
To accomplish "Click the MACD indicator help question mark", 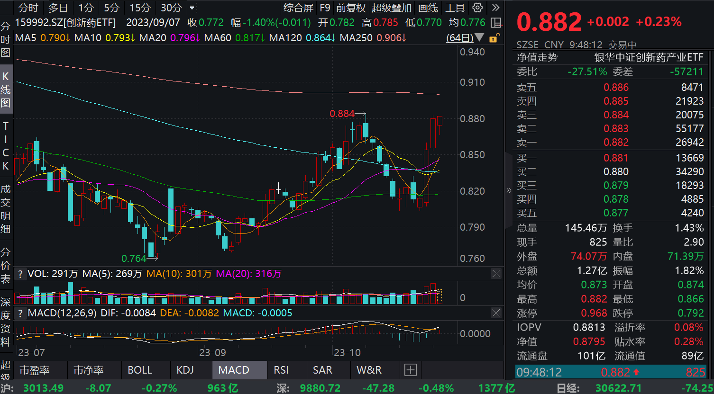I will tap(20, 313).
